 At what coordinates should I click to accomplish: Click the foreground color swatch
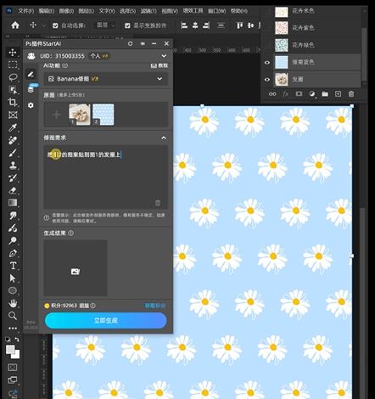[10, 350]
